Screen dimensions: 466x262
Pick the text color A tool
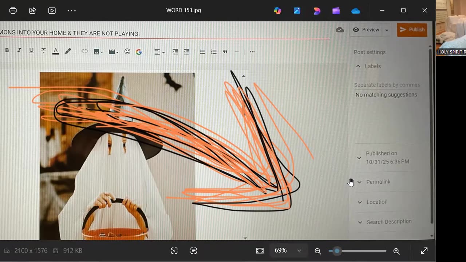coord(56,51)
